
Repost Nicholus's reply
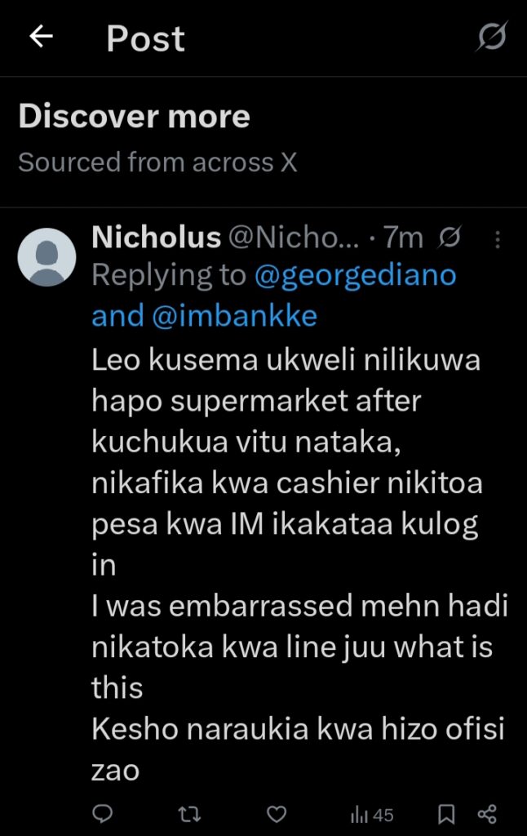click(190, 814)
